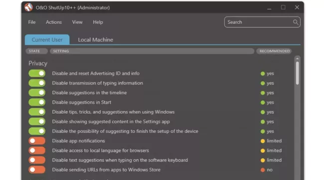Click the magnifier icon in Search box

(296, 22)
